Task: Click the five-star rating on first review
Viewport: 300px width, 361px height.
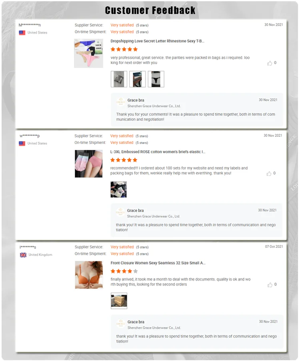Action: 124,49
